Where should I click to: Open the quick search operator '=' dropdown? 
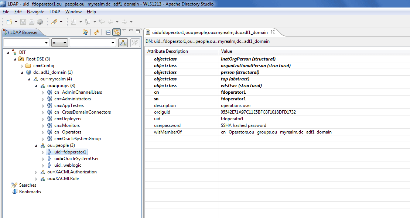click(59, 43)
